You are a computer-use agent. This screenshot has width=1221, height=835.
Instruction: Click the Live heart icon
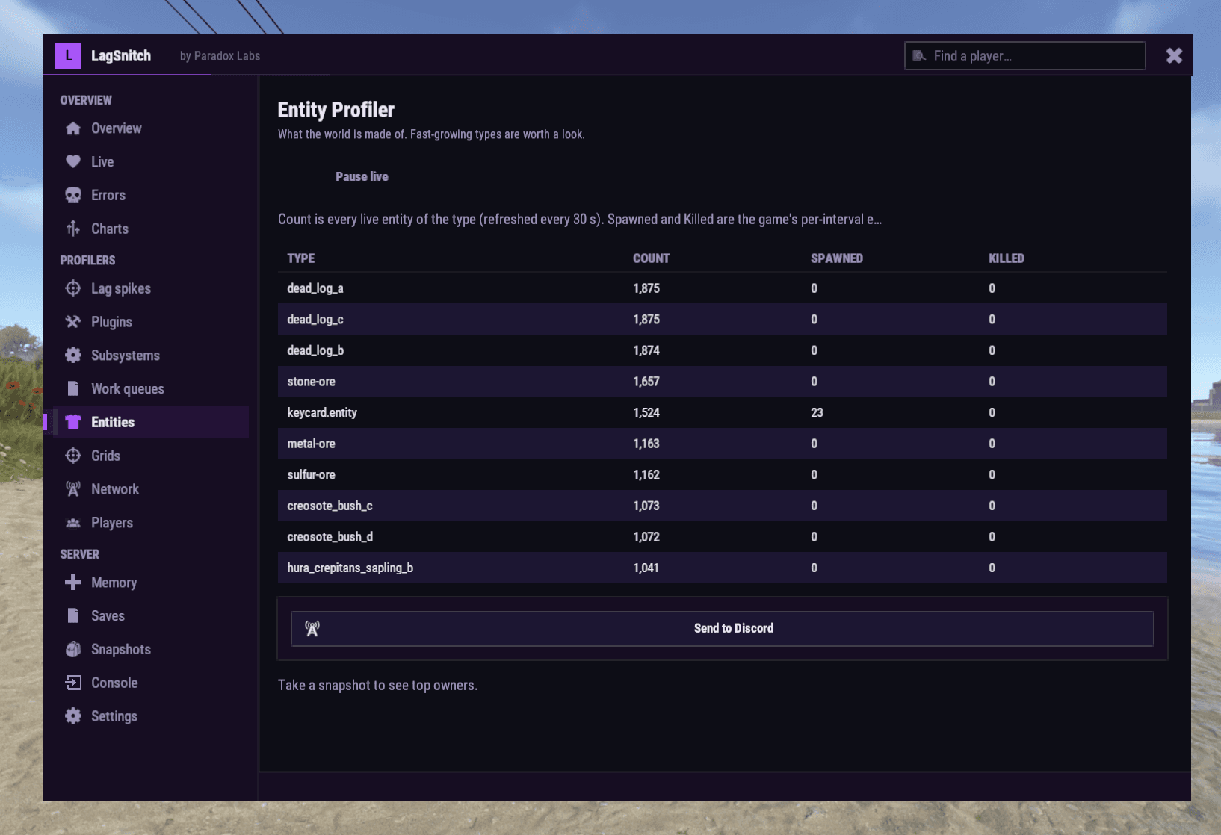(73, 161)
